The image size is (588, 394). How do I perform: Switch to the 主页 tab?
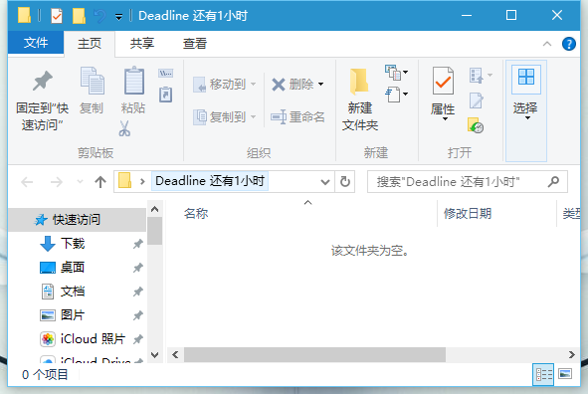pyautogui.click(x=90, y=43)
